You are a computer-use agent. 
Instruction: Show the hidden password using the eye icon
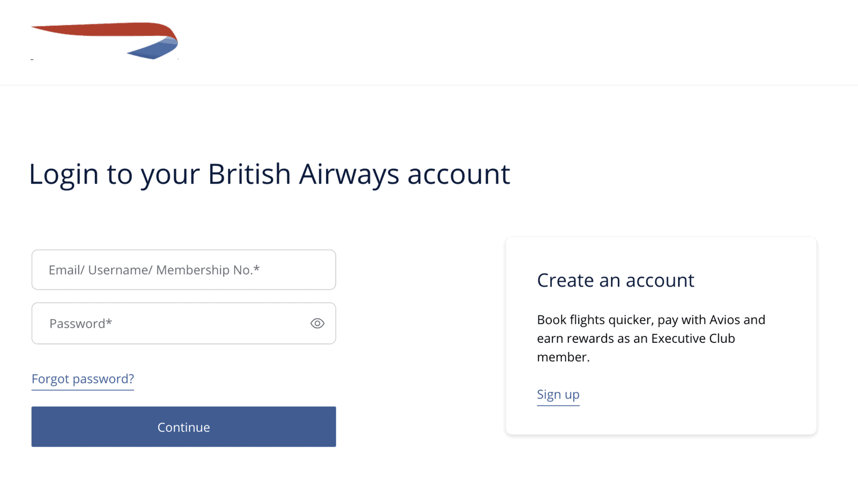[317, 323]
